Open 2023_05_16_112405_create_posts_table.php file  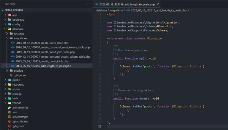tap(42, 61)
